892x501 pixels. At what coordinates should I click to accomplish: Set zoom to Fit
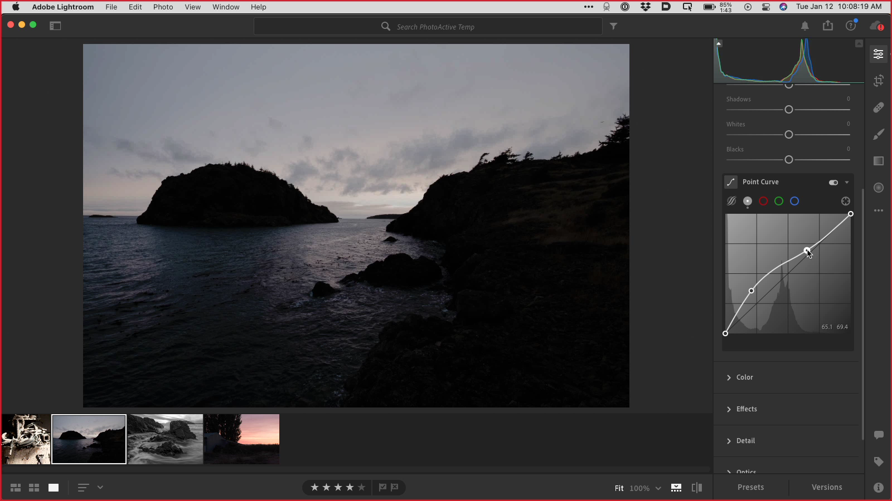(x=619, y=488)
